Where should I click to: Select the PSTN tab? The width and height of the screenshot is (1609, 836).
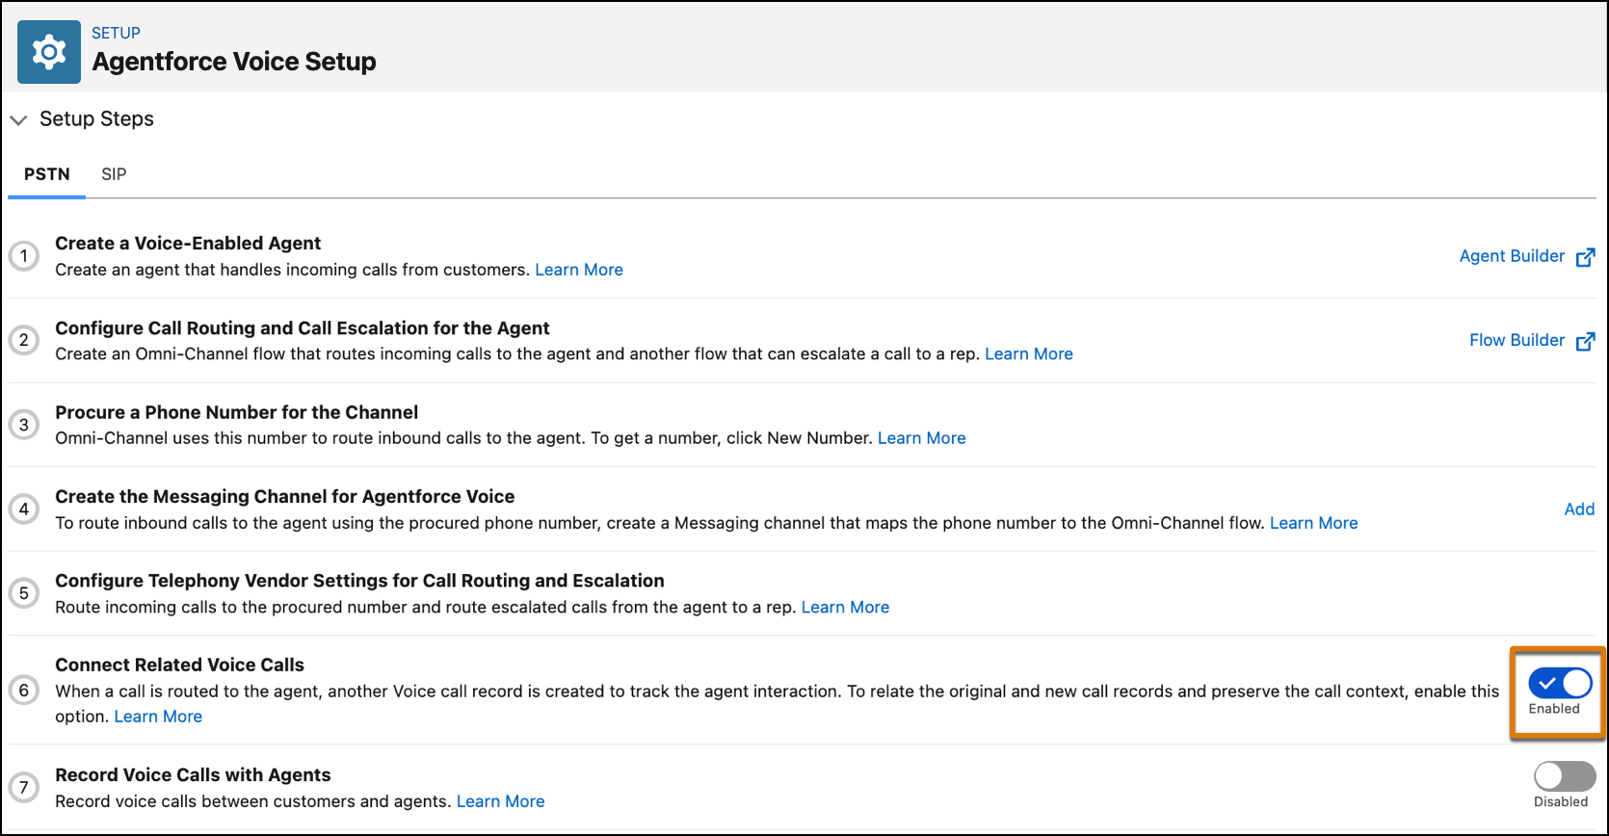[x=47, y=174]
